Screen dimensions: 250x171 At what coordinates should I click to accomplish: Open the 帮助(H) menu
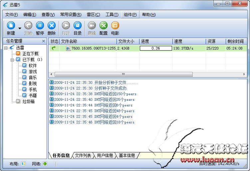click(149, 15)
